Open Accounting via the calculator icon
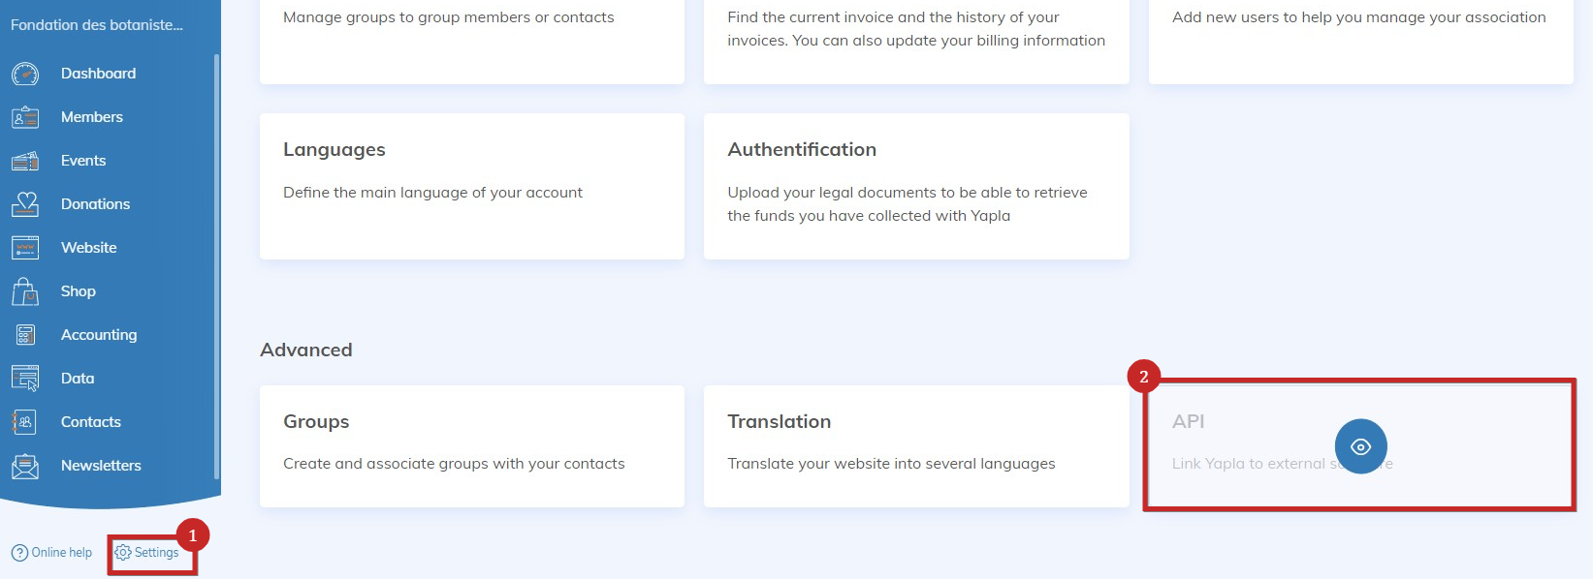Viewport: 1593px width, 579px height. [x=25, y=335]
